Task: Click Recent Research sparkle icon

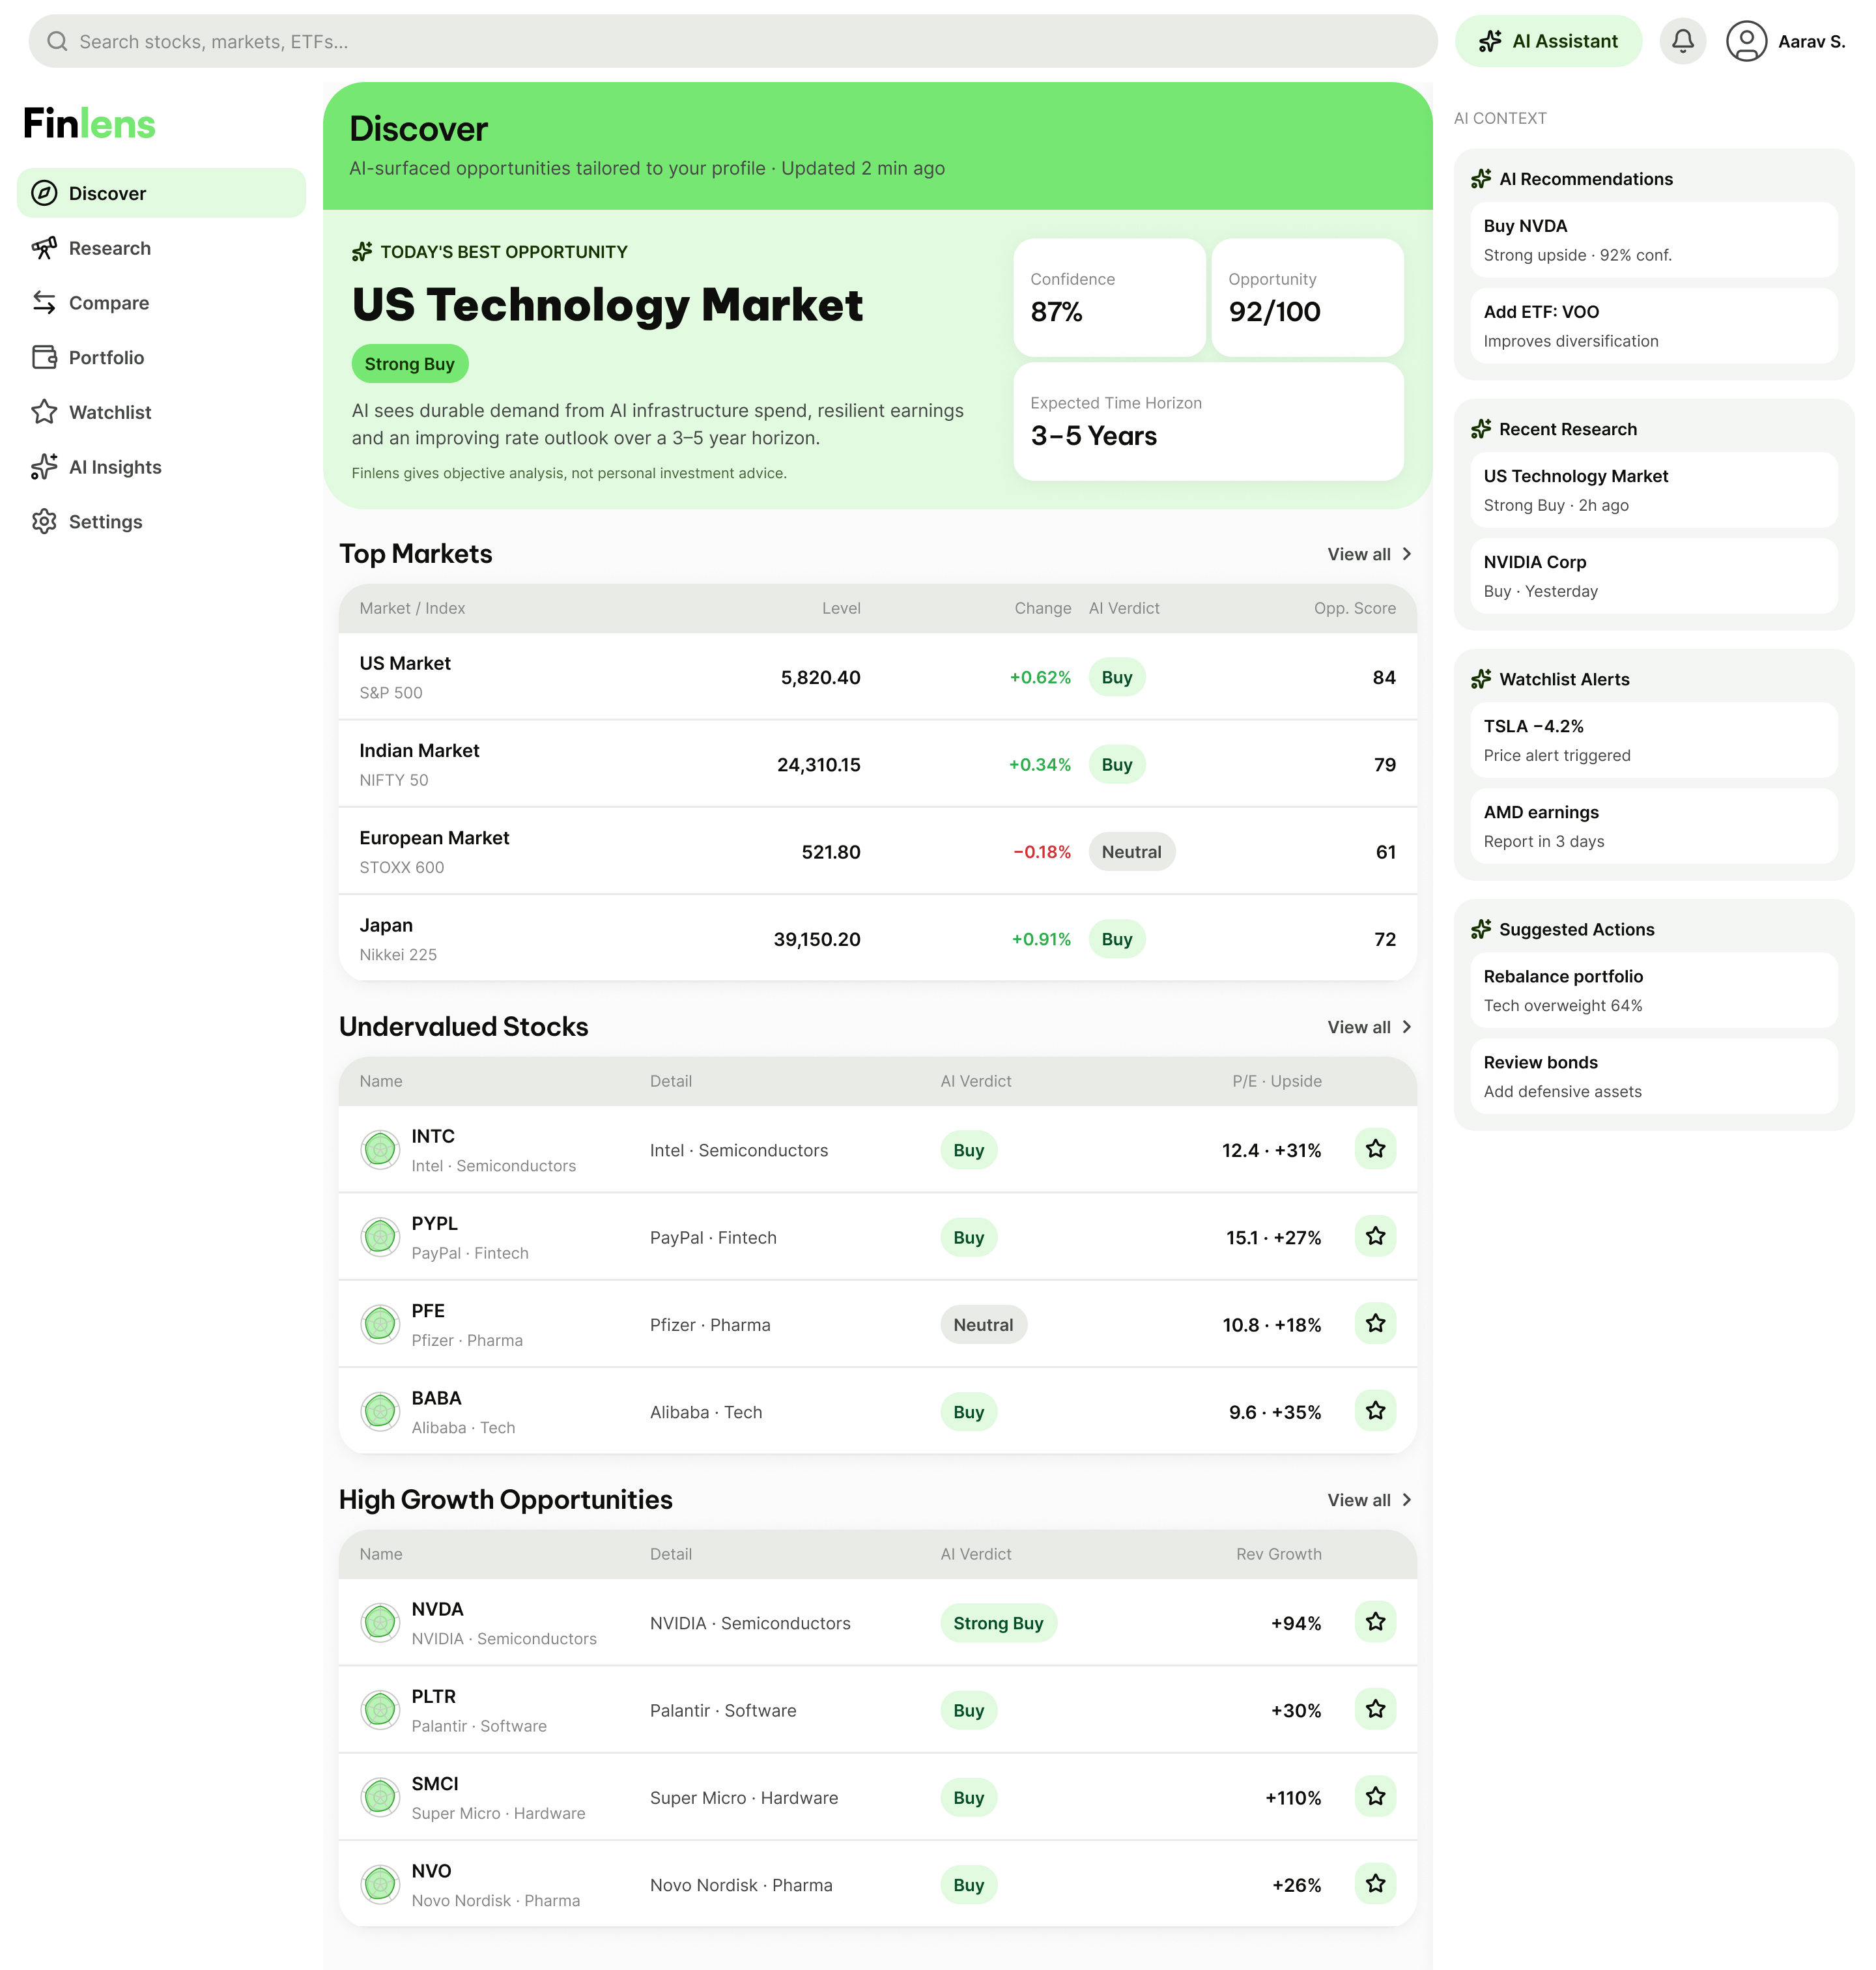Action: (1481, 429)
